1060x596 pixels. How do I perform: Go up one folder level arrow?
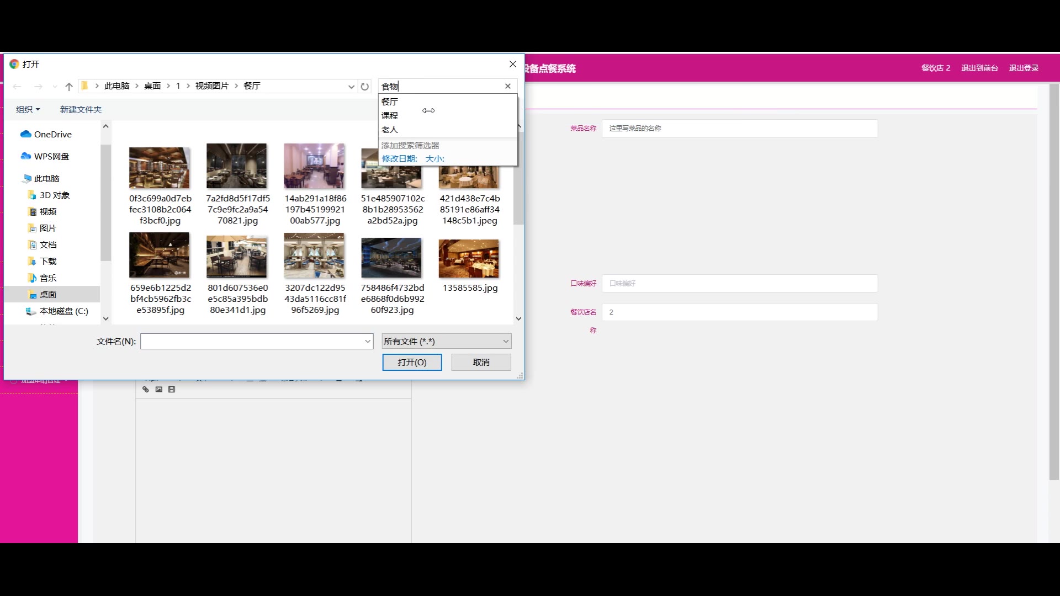pyautogui.click(x=69, y=86)
